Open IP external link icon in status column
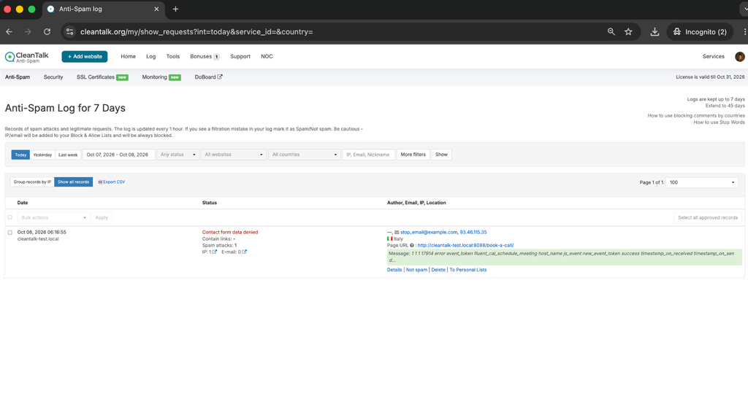The image size is (748, 420). click(215, 252)
